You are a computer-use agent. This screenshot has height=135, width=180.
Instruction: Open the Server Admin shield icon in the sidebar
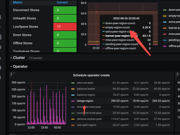1,78
